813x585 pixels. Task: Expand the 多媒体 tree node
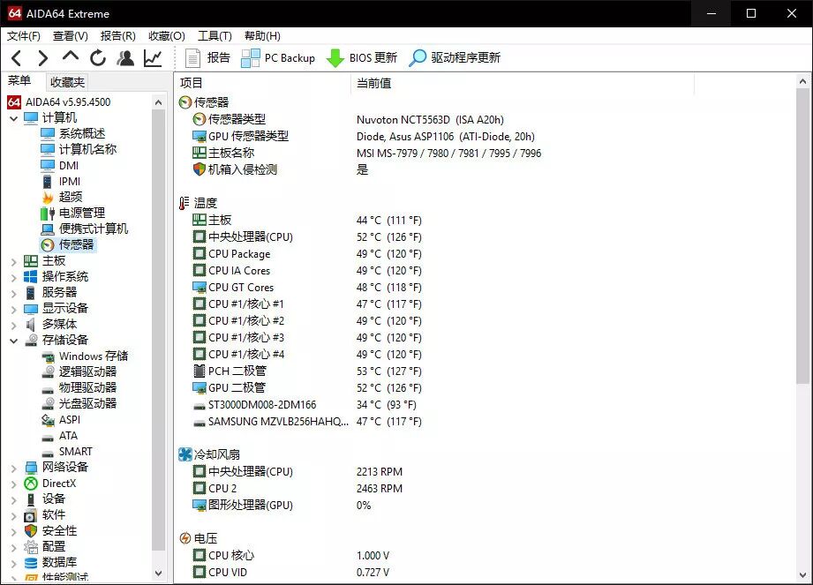tap(14, 326)
